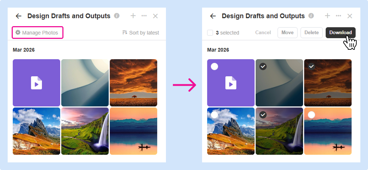Viewport: 368px width, 170px height.
Task: Open the 'Sort by latest' dropdown
Action: pyautogui.click(x=141, y=33)
